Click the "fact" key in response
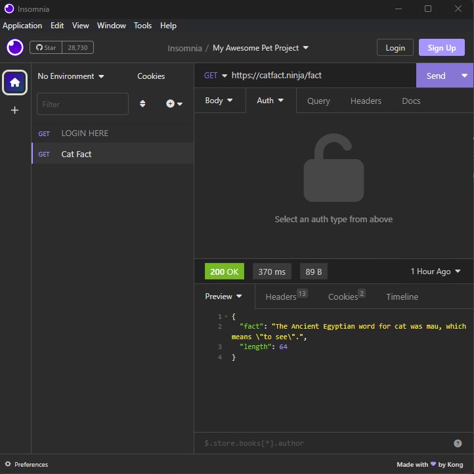 [251, 326]
